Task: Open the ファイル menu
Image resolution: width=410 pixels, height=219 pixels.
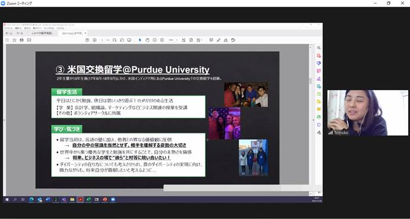Action: 8,28
